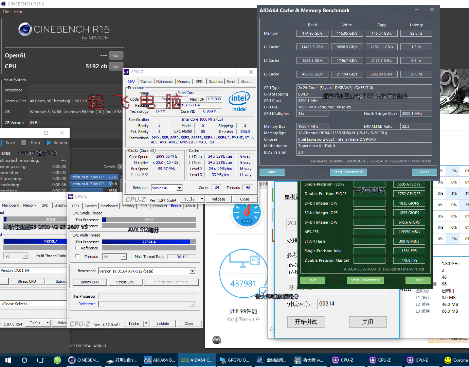Click Close in the green GPGPU window
Screen dimensions: 469x367
point(418,280)
